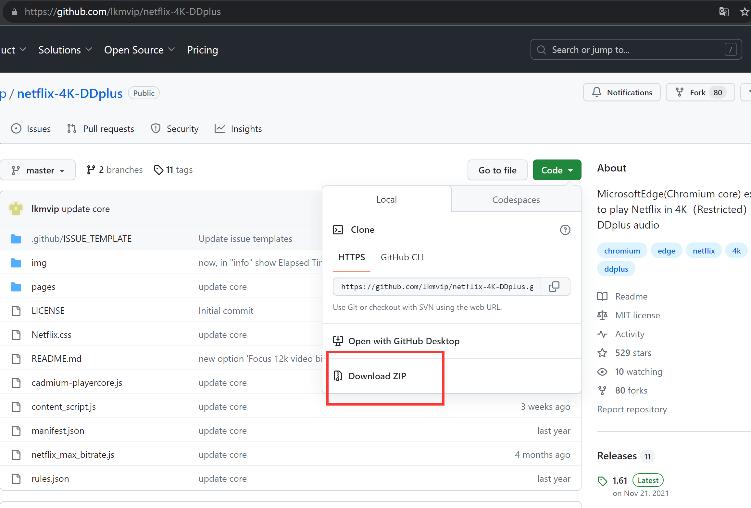Expand the Solutions navigation menu
The width and height of the screenshot is (751, 508).
click(x=65, y=50)
